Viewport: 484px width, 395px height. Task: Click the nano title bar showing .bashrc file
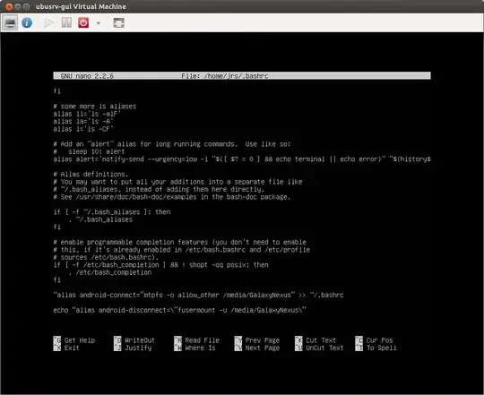click(x=242, y=75)
